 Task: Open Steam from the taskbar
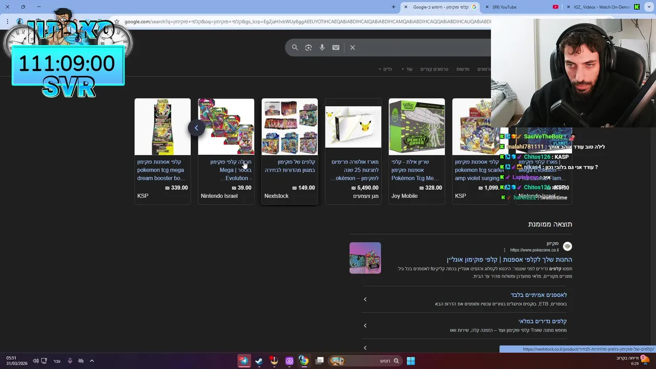pos(259,361)
